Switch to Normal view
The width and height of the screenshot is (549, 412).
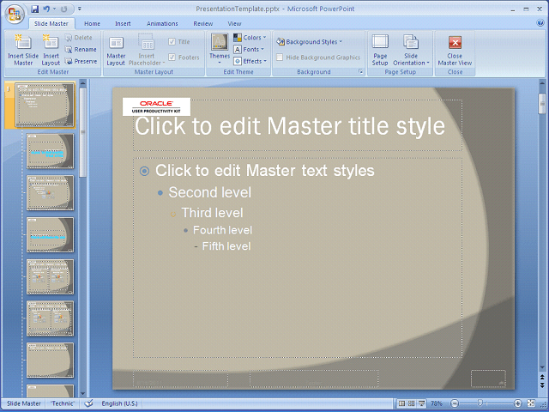point(402,403)
